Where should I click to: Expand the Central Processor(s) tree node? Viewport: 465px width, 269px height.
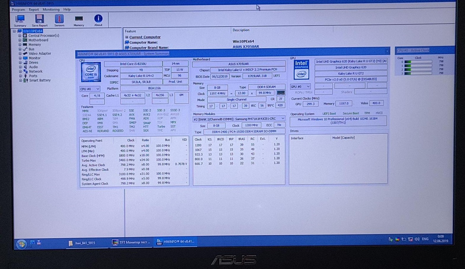20,36
